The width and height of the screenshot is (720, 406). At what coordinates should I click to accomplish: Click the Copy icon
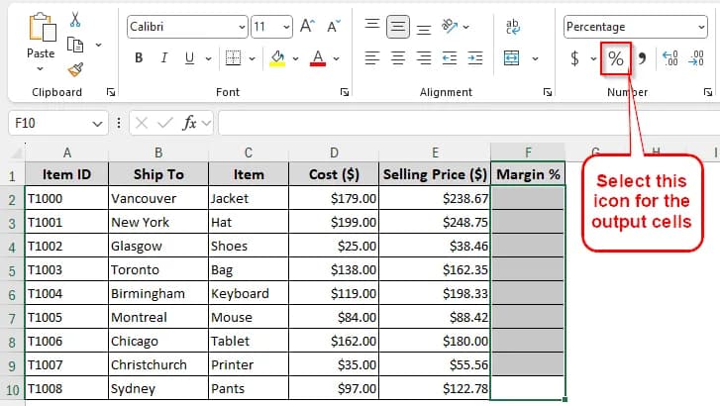[x=75, y=45]
